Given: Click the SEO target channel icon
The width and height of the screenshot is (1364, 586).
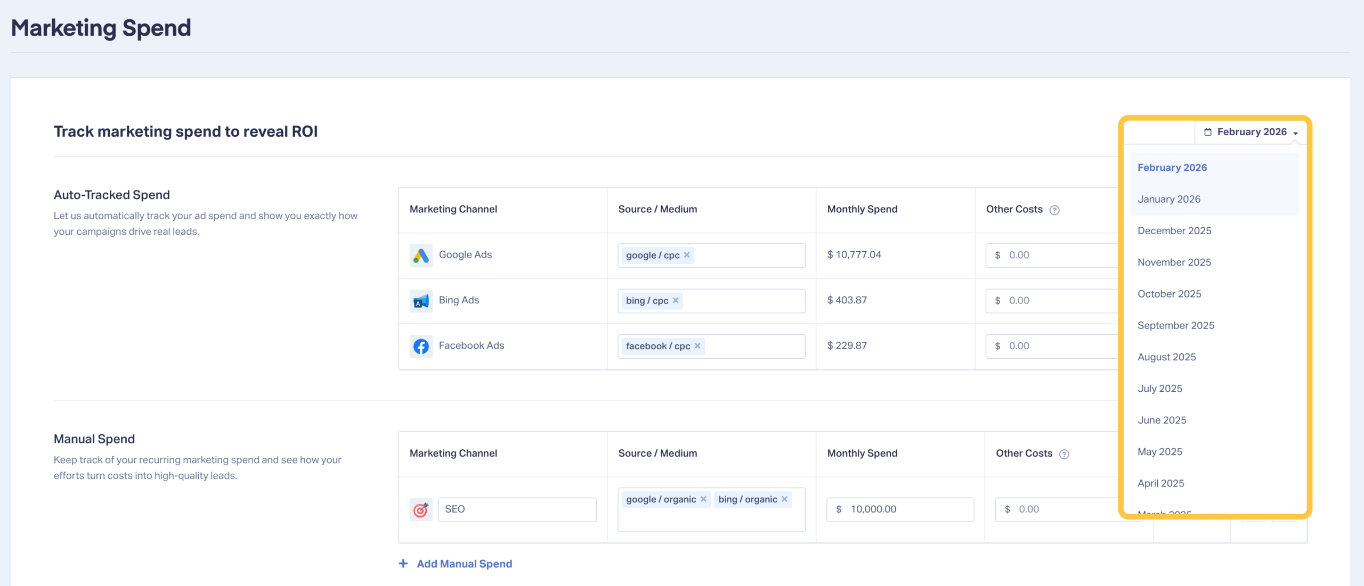Looking at the screenshot, I should tap(421, 510).
